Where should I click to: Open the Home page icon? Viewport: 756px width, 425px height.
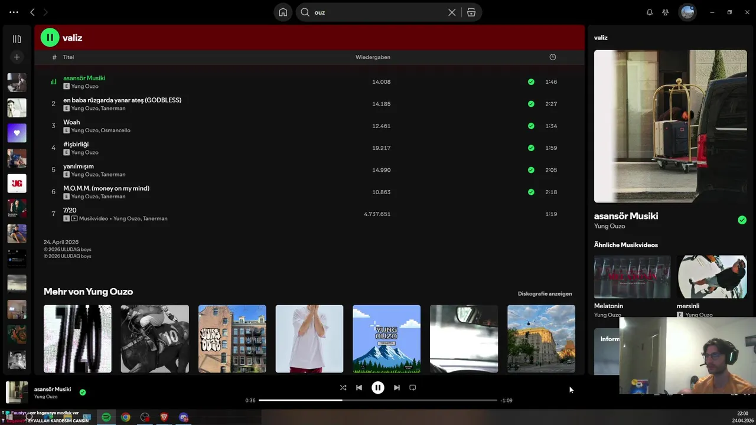283,12
